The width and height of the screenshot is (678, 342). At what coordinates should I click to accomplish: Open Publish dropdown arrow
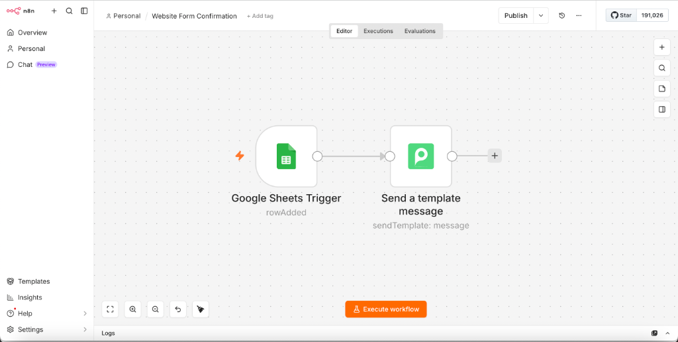pos(541,16)
